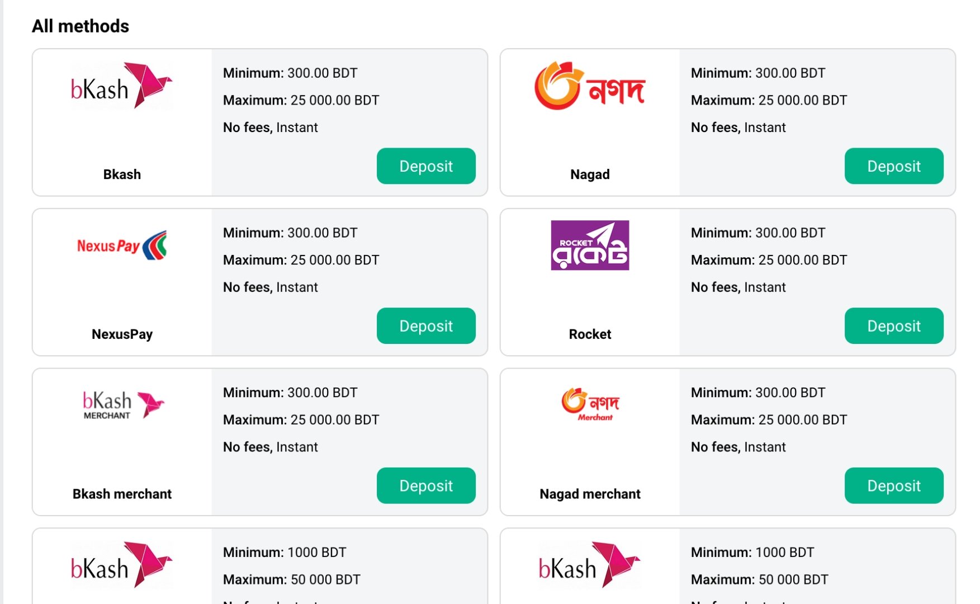Click the purple Rocket logo

(x=590, y=245)
